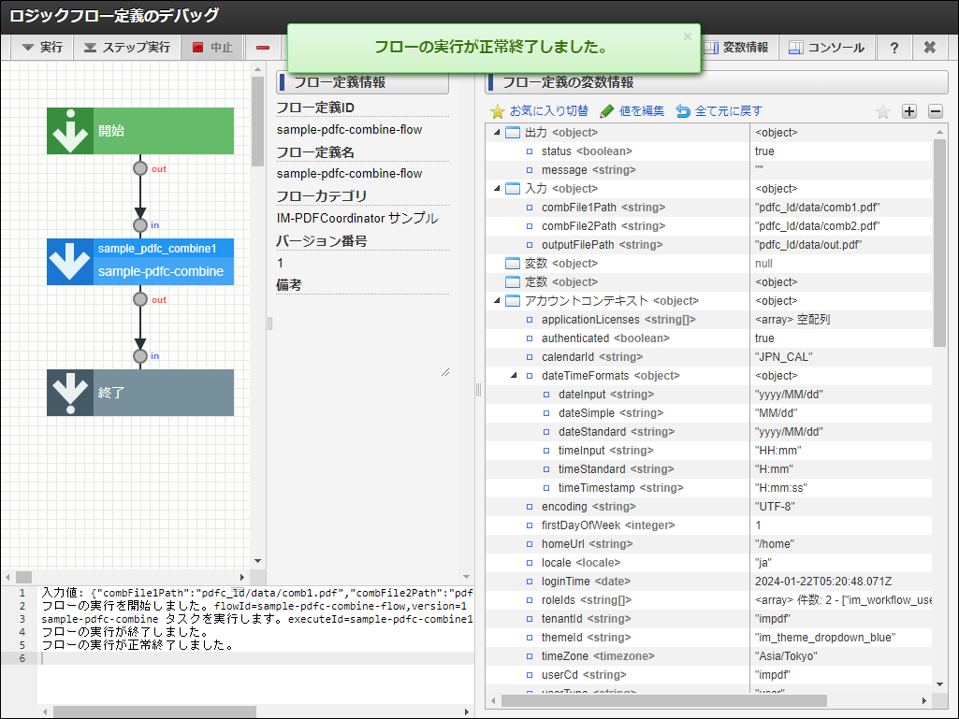
Task: Click the red 中止 stop button
Action: pos(212,48)
